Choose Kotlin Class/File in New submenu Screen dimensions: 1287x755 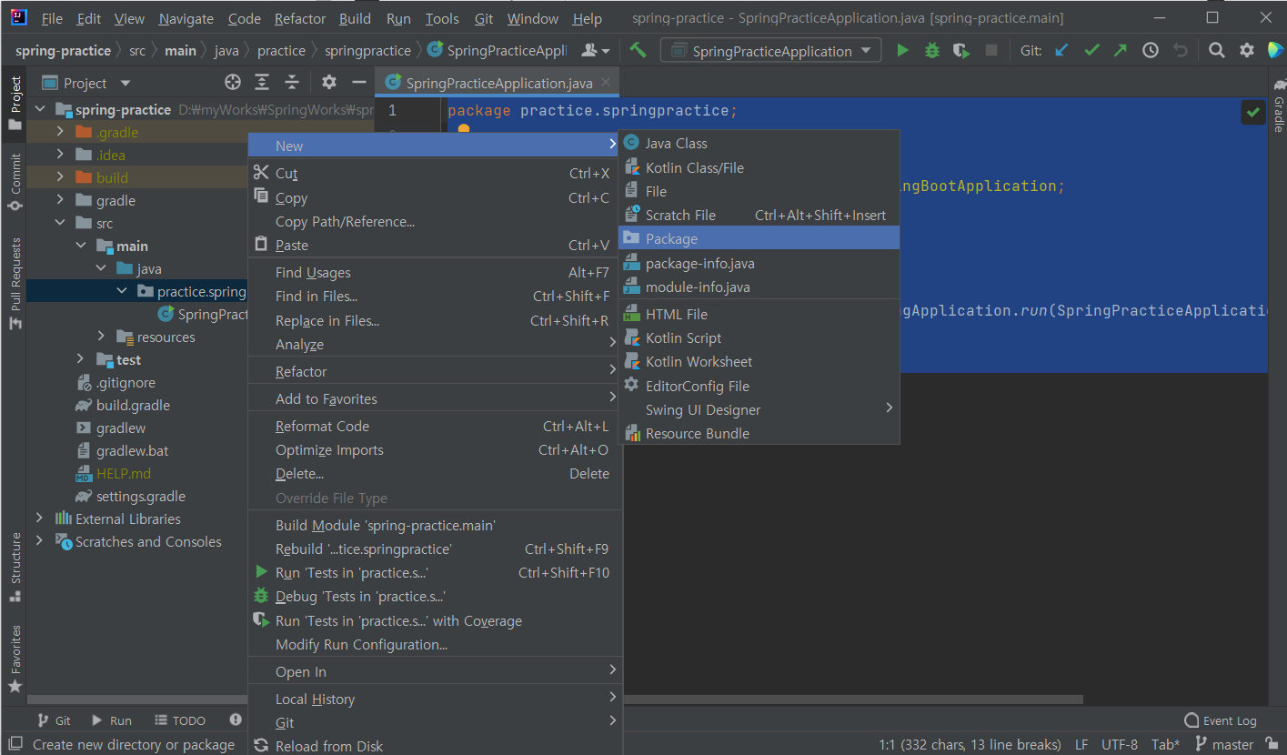coord(759,167)
